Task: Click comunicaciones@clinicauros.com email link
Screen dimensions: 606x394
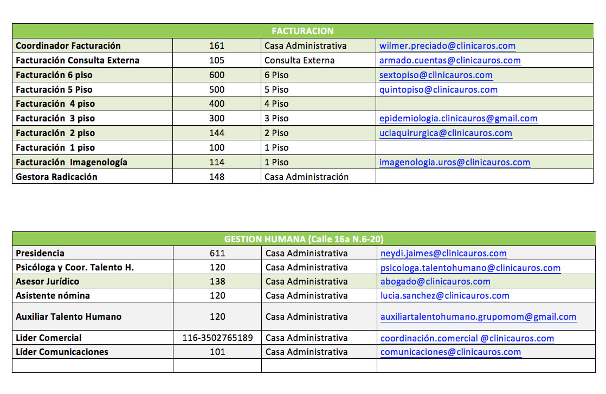Action: click(450, 352)
